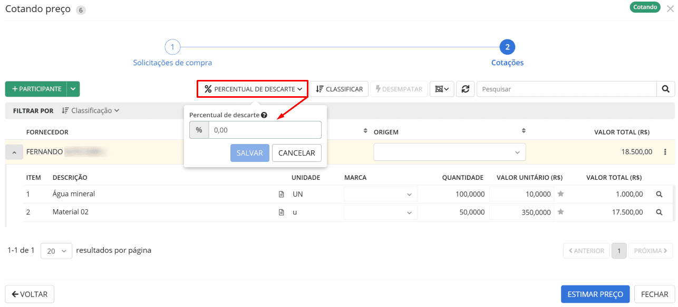Click the star icon for Material 02
This screenshot has width=678, height=307.
click(561, 212)
